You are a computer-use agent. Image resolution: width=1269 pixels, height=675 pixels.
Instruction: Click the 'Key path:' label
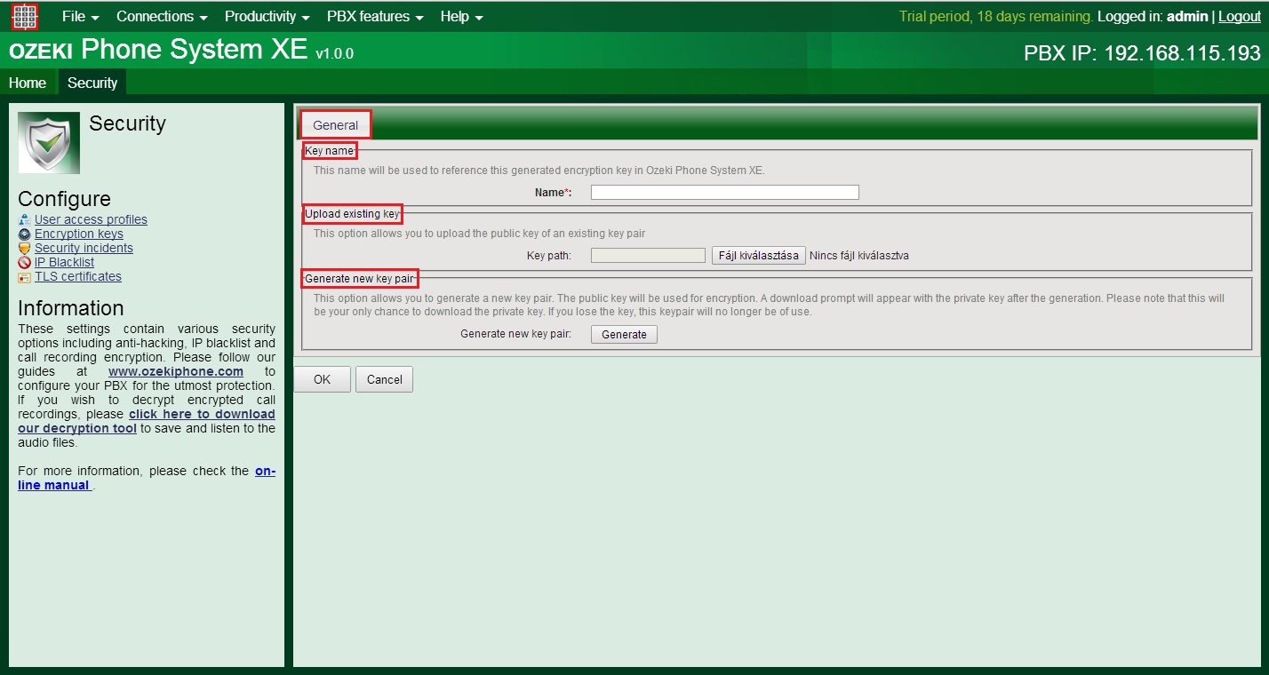548,256
